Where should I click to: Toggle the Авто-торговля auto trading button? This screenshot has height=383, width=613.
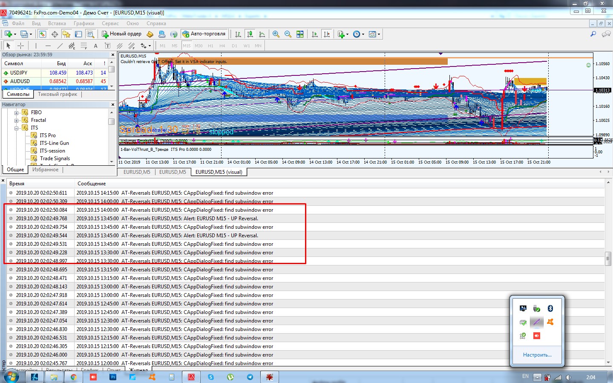point(204,34)
